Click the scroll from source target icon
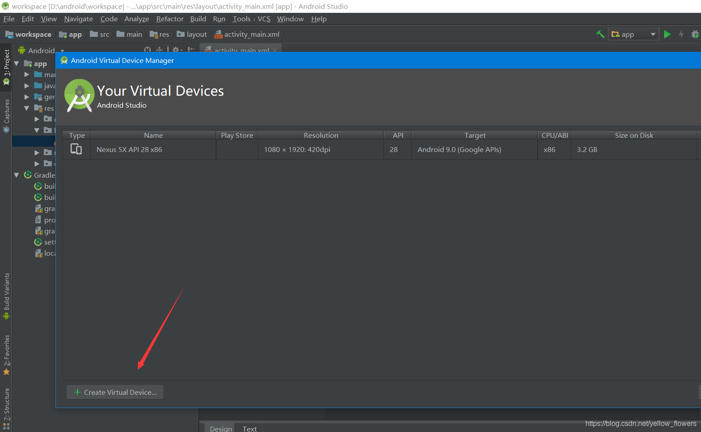 (x=147, y=50)
